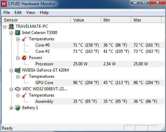Collapse the Intel Celeron T3300 node

pos(11,33)
